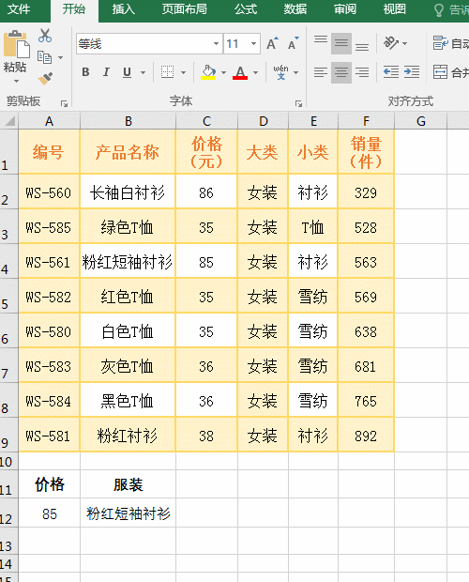The image size is (469, 582).
Task: Click the Increase Font Size icon
Action: pyautogui.click(x=273, y=44)
